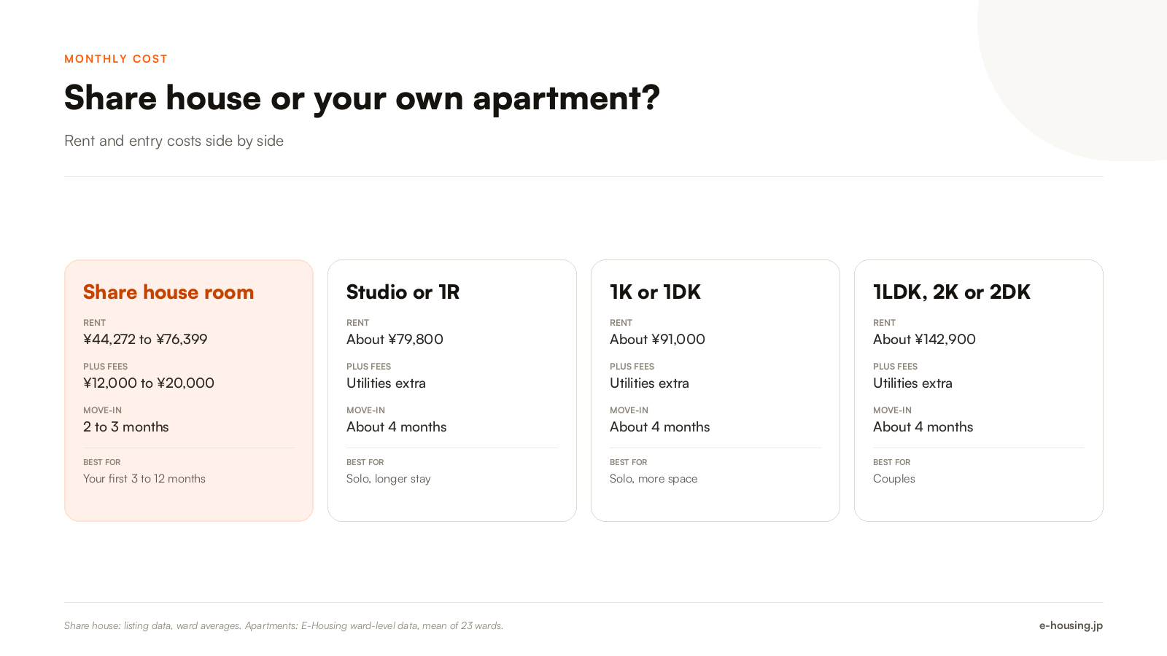Screen dimensions: 1167x656
Task: Click 'About 4 months' in 1LDK, 2K or 2DK card
Action: tap(923, 426)
